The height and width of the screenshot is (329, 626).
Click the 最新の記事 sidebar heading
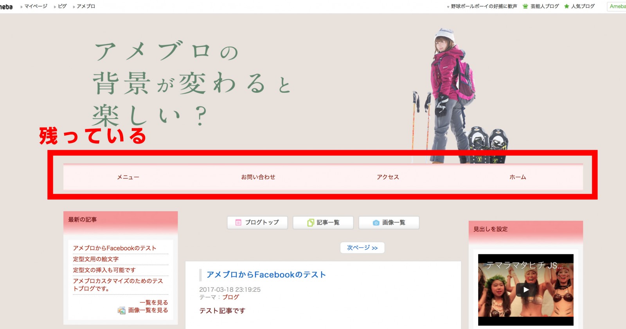tap(83, 219)
